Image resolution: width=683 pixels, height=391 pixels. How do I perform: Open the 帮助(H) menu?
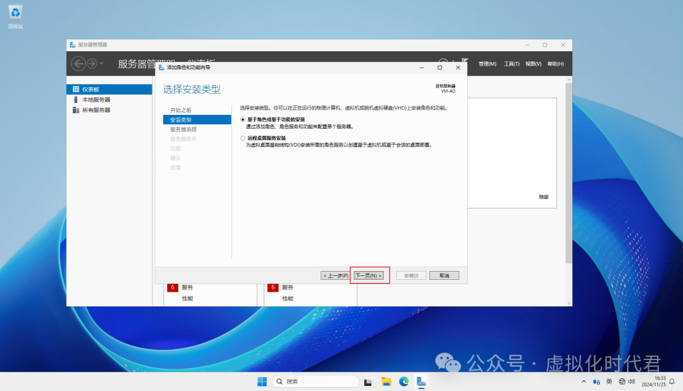click(x=555, y=64)
